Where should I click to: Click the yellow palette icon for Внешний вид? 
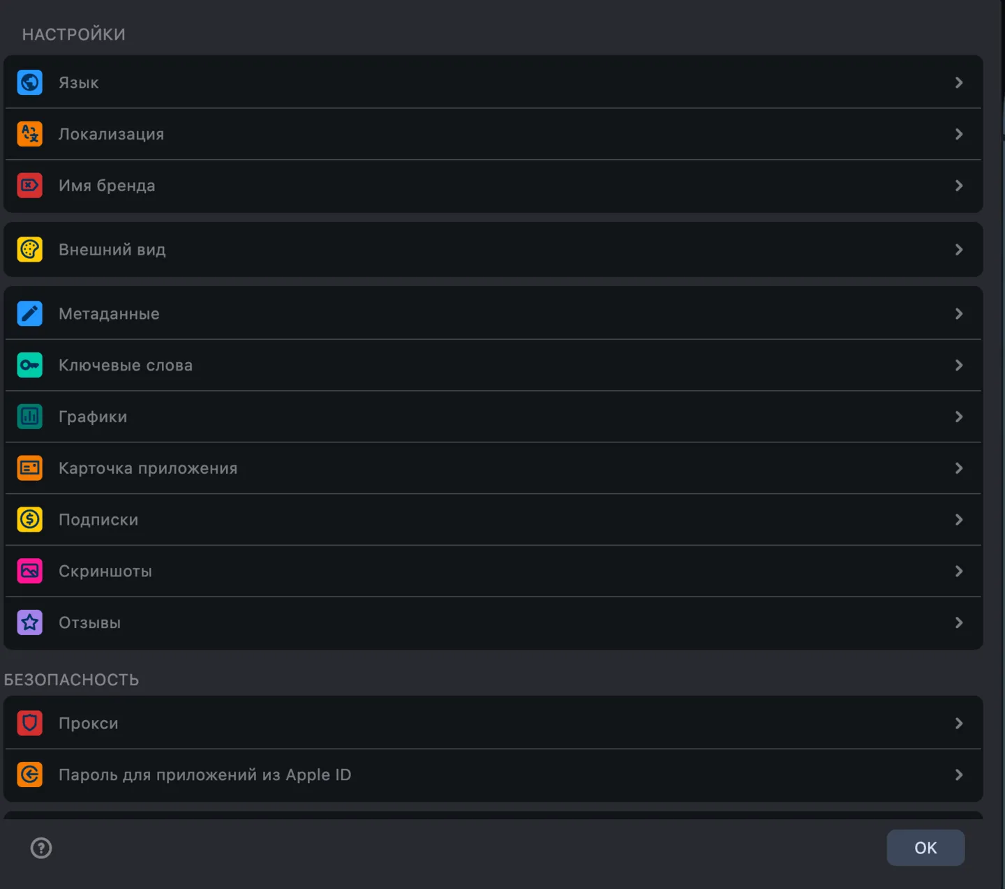(x=29, y=250)
